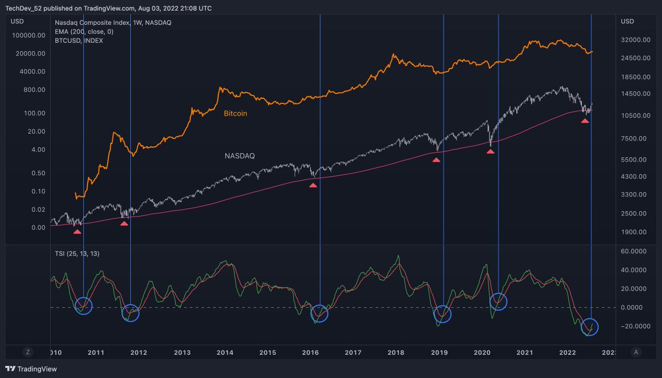The width and height of the screenshot is (662, 378).
Task: Click the NASDAQ text label on chart
Action: (x=239, y=156)
